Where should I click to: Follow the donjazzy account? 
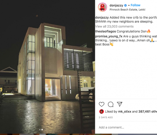(x=135, y=5)
